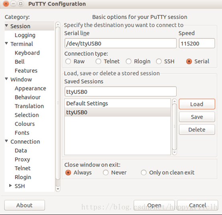This screenshot has width=222, height=215.
Task: Open the Appearance settings
Action: coord(30,88)
